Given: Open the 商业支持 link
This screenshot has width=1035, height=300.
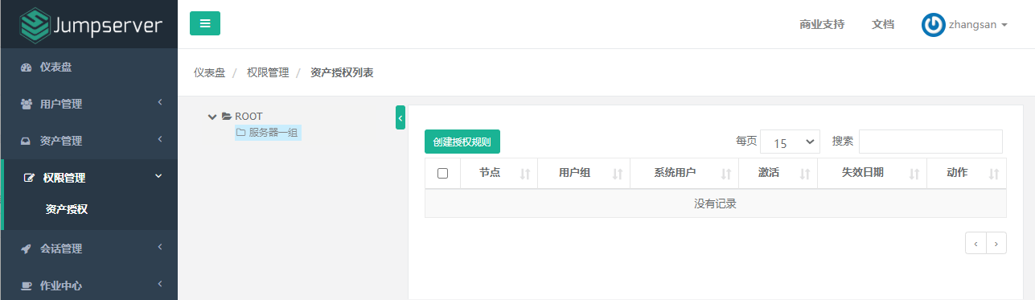Looking at the screenshot, I should tap(822, 25).
